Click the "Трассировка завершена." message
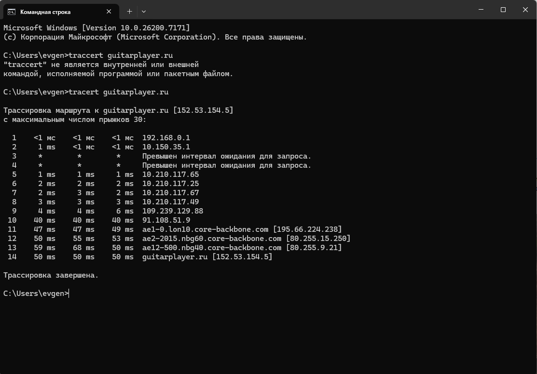 pos(51,275)
